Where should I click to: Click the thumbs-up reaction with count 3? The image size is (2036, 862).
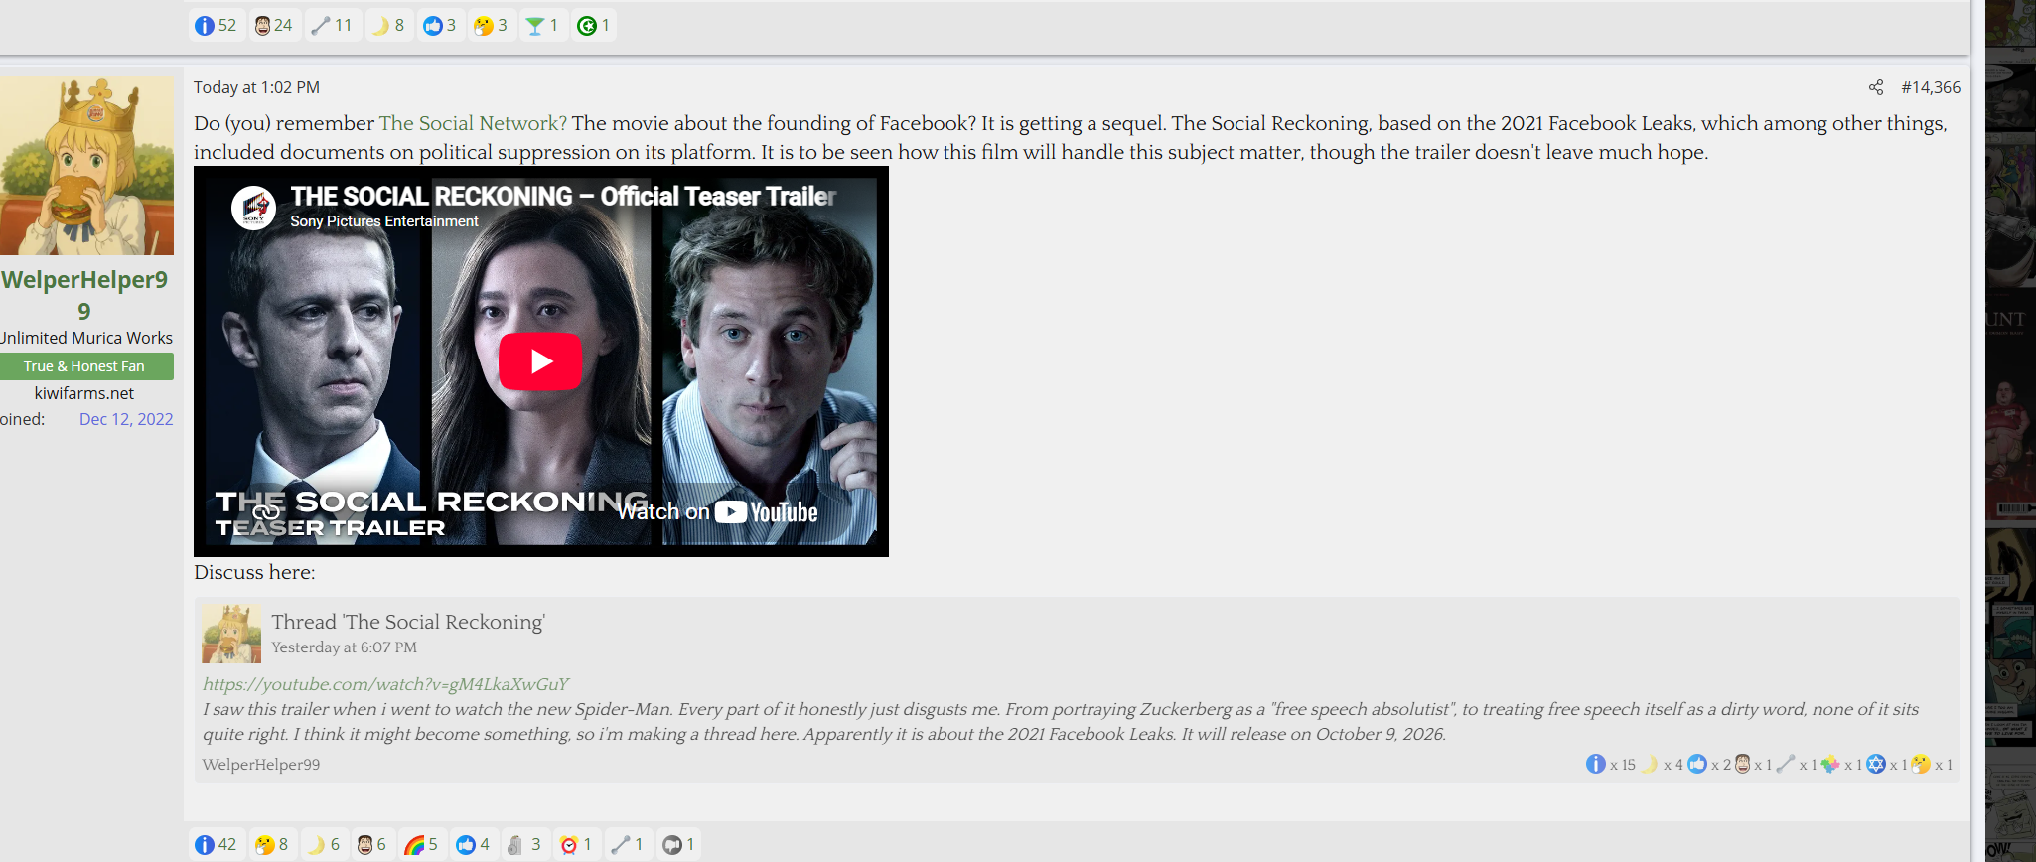[x=440, y=25]
